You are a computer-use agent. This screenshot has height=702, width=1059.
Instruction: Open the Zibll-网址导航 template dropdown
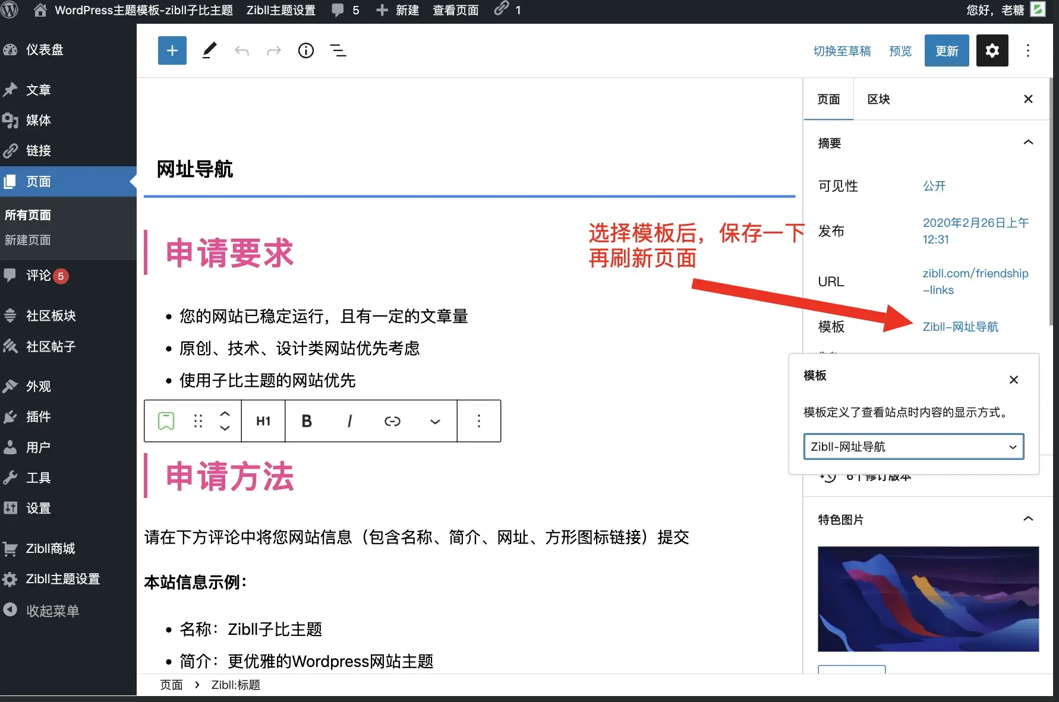913,447
